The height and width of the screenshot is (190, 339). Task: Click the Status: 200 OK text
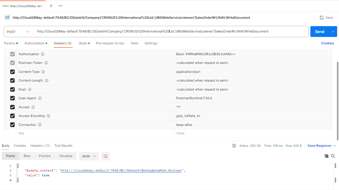tap(250, 146)
